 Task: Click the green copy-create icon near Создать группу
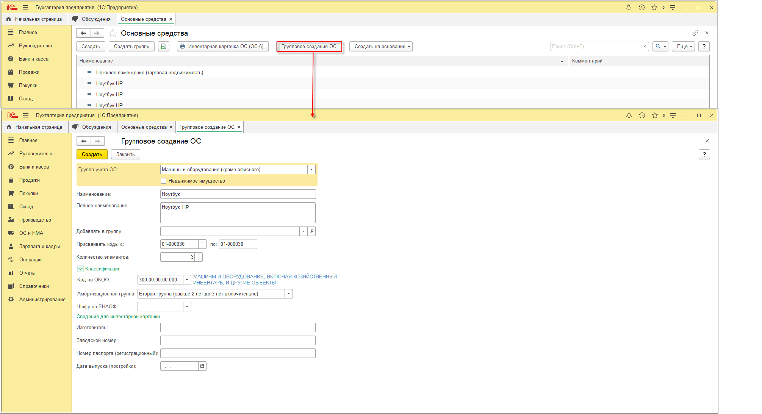(x=163, y=47)
